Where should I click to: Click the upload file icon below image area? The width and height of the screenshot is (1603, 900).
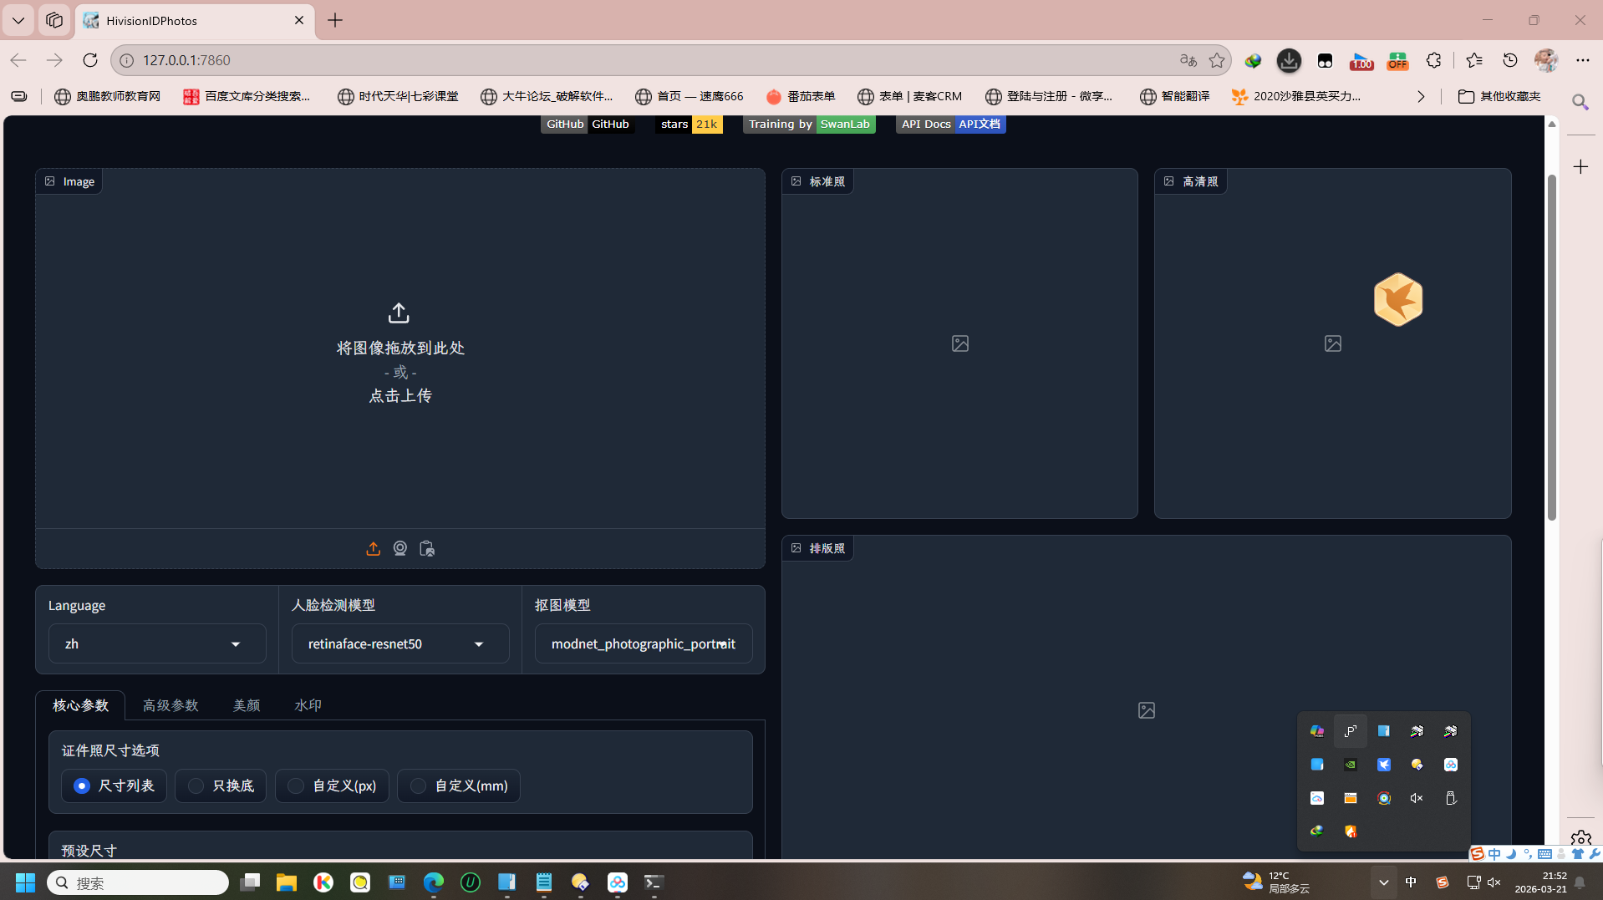tap(373, 548)
